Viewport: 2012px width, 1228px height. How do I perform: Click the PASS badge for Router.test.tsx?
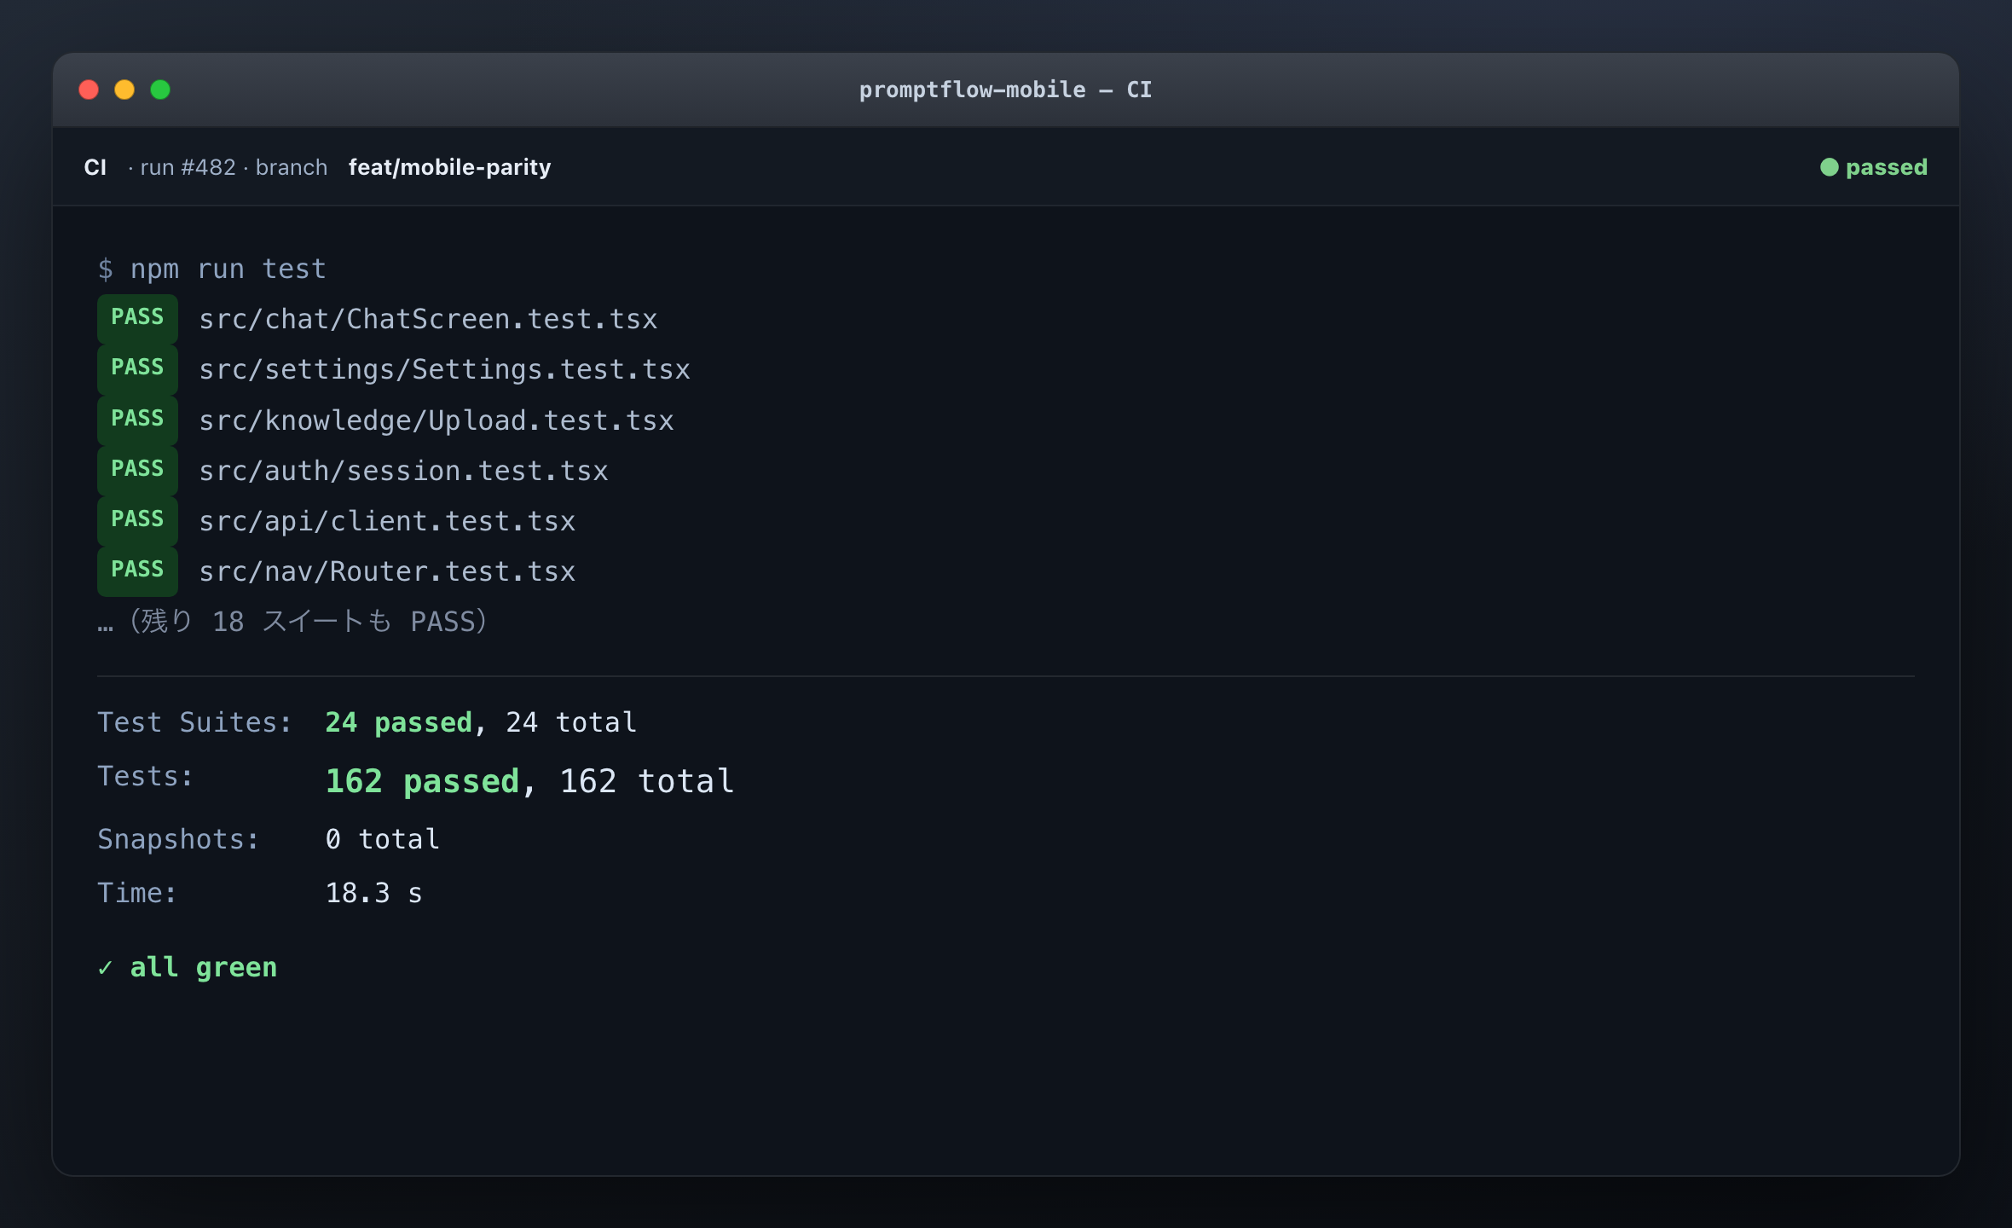pyautogui.click(x=137, y=570)
